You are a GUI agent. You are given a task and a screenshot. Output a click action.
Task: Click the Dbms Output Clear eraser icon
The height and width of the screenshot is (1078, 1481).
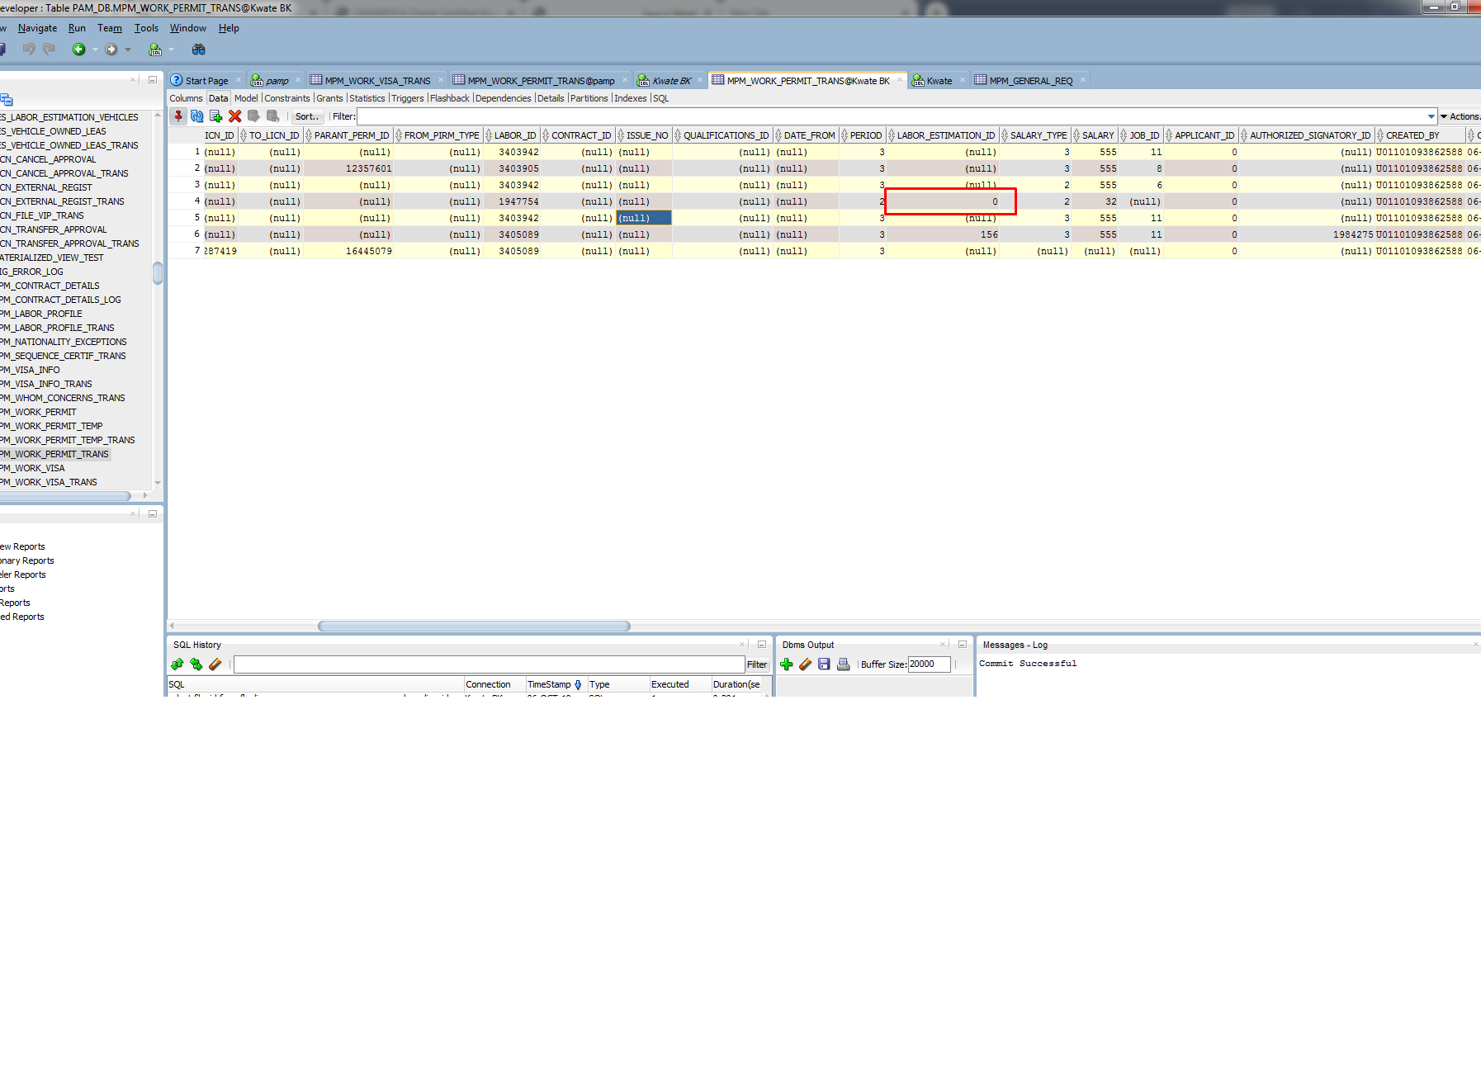point(806,664)
